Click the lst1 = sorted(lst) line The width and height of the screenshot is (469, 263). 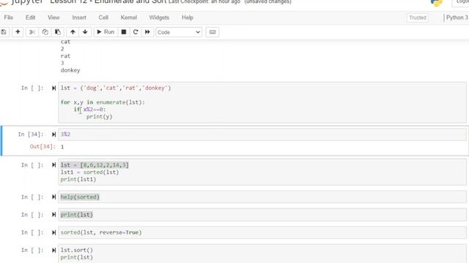pyautogui.click(x=89, y=172)
